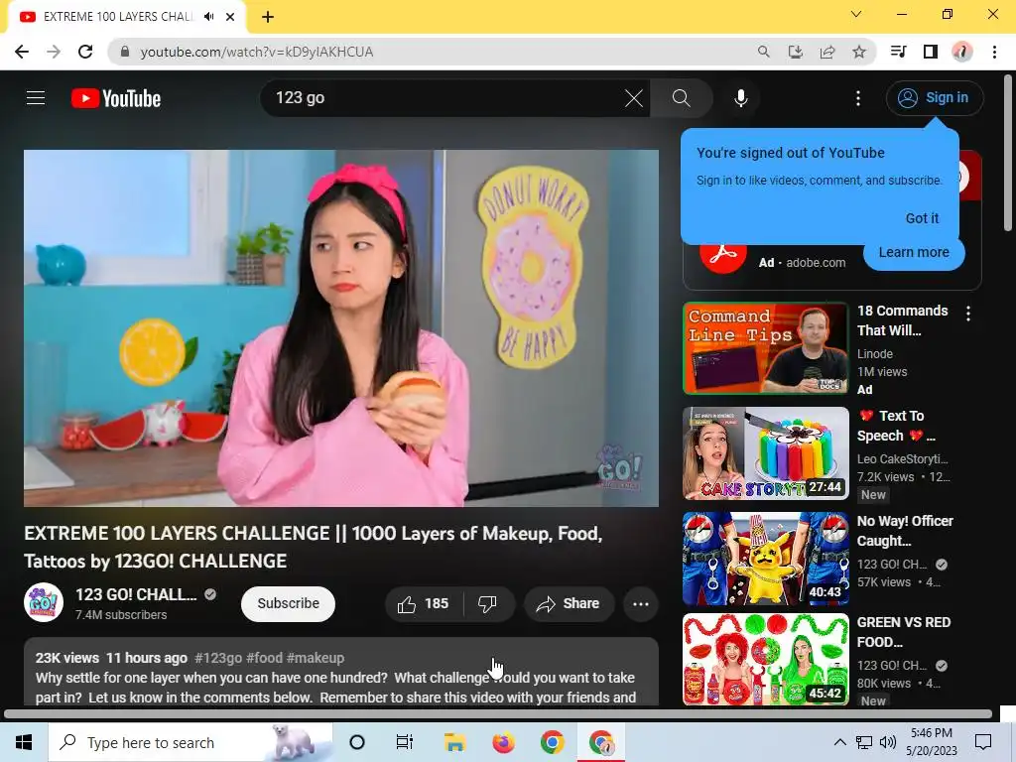Image resolution: width=1016 pixels, height=762 pixels.
Task: Open Command Line Tips ad thumbnail
Action: click(765, 348)
